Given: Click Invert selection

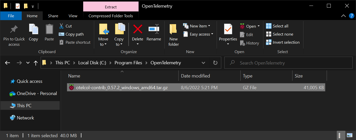Looking at the screenshot, I should click(283, 42).
